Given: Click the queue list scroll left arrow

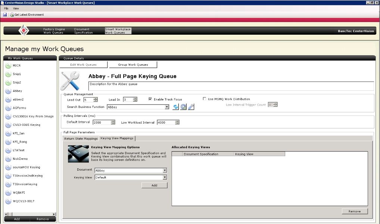Looking at the screenshot, I should 6,214.
